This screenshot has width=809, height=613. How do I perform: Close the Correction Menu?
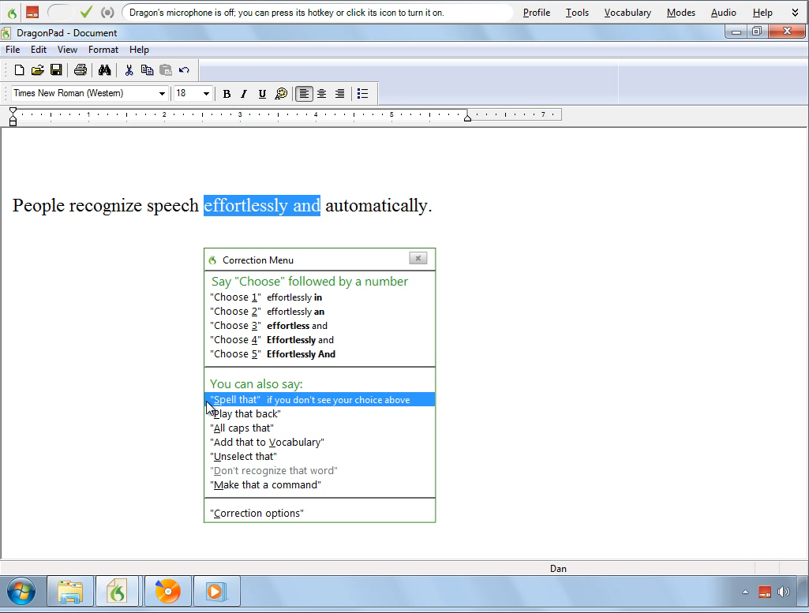pos(418,258)
